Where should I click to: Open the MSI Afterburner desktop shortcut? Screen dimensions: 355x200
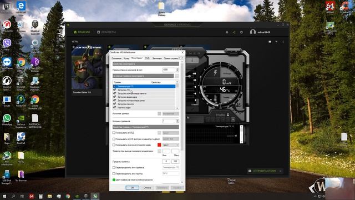pyautogui.click(x=7, y=158)
